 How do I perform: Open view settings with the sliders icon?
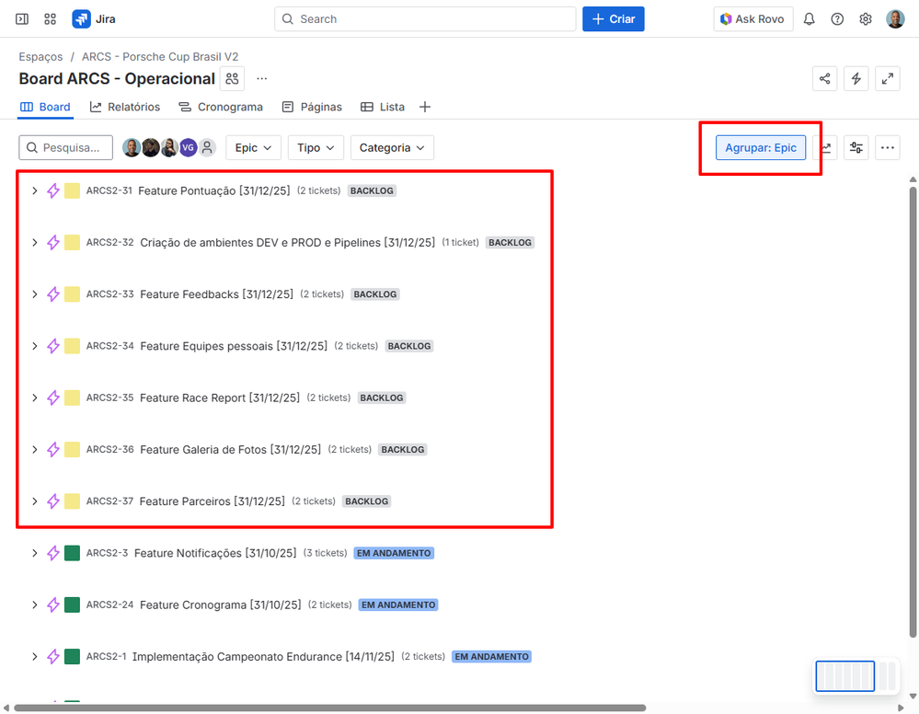pyautogui.click(x=856, y=147)
